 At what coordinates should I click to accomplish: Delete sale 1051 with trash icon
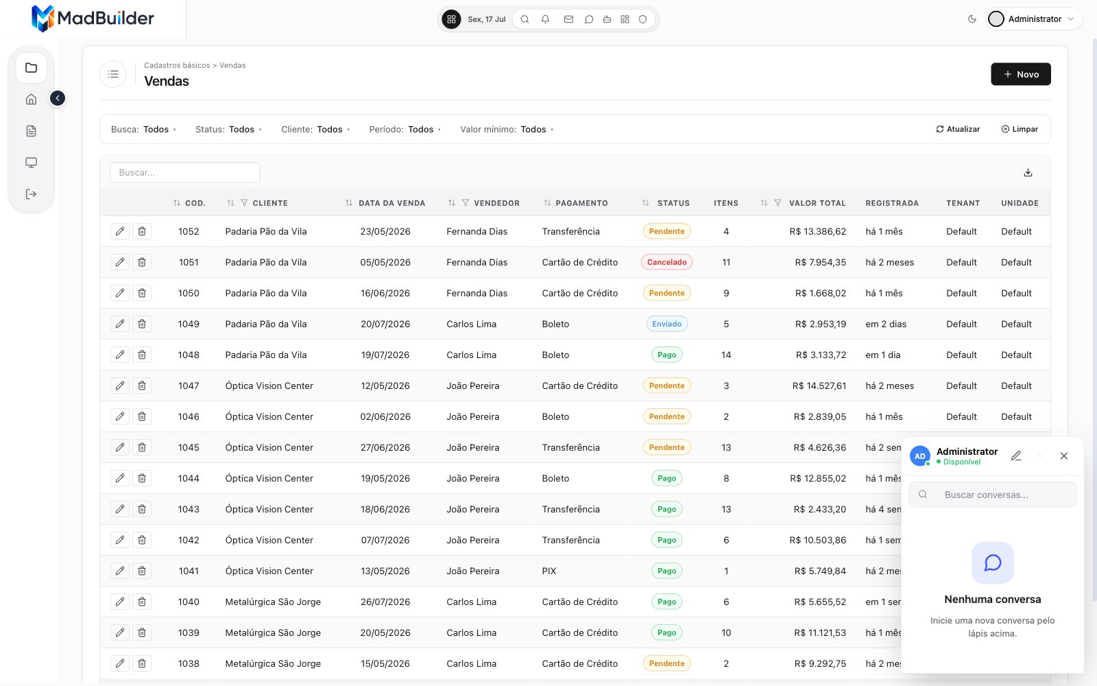tap(142, 262)
